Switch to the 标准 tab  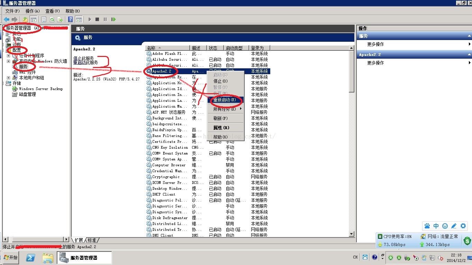point(92,240)
